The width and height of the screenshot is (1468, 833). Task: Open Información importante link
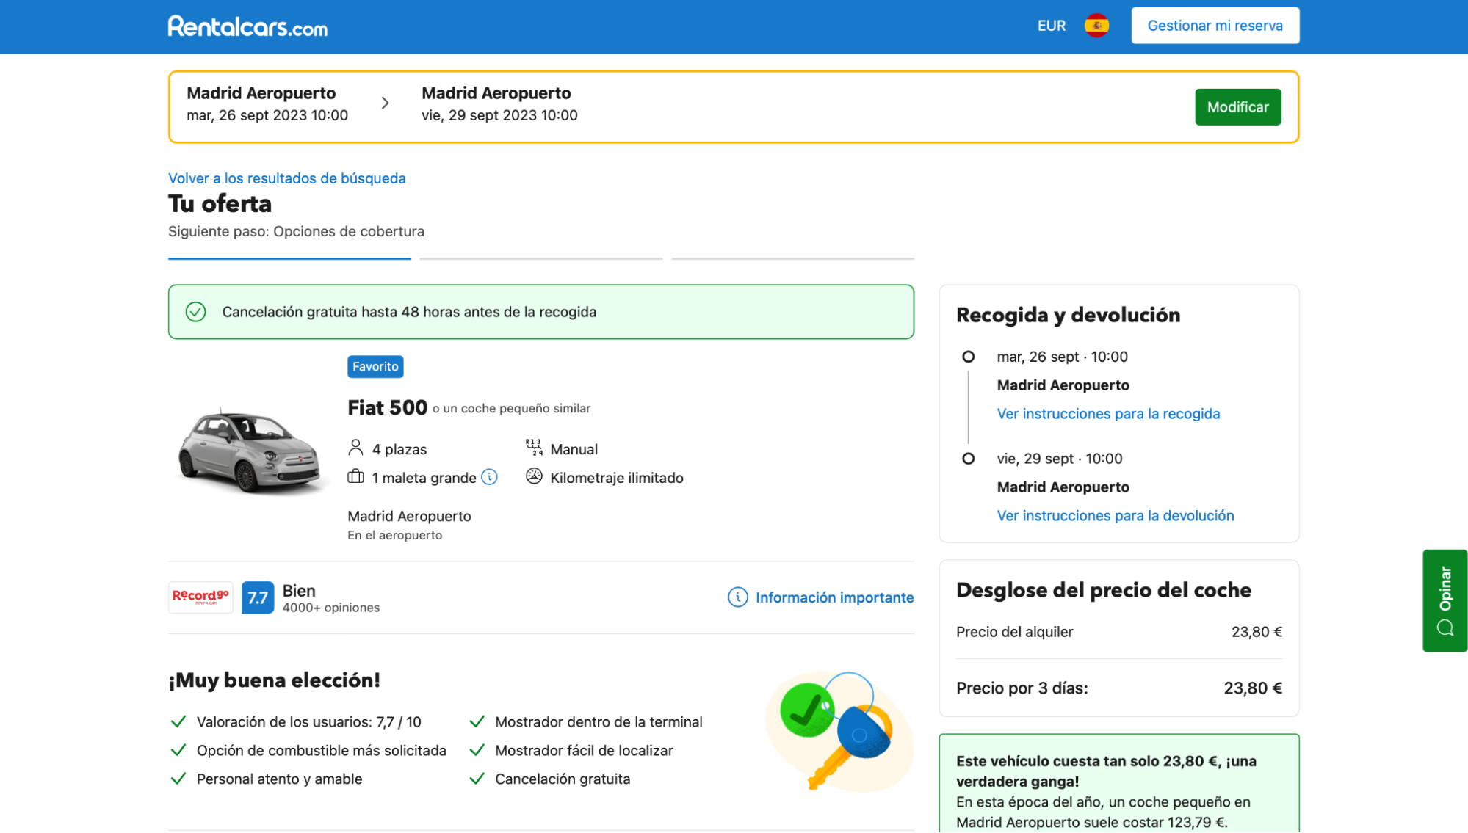click(834, 597)
